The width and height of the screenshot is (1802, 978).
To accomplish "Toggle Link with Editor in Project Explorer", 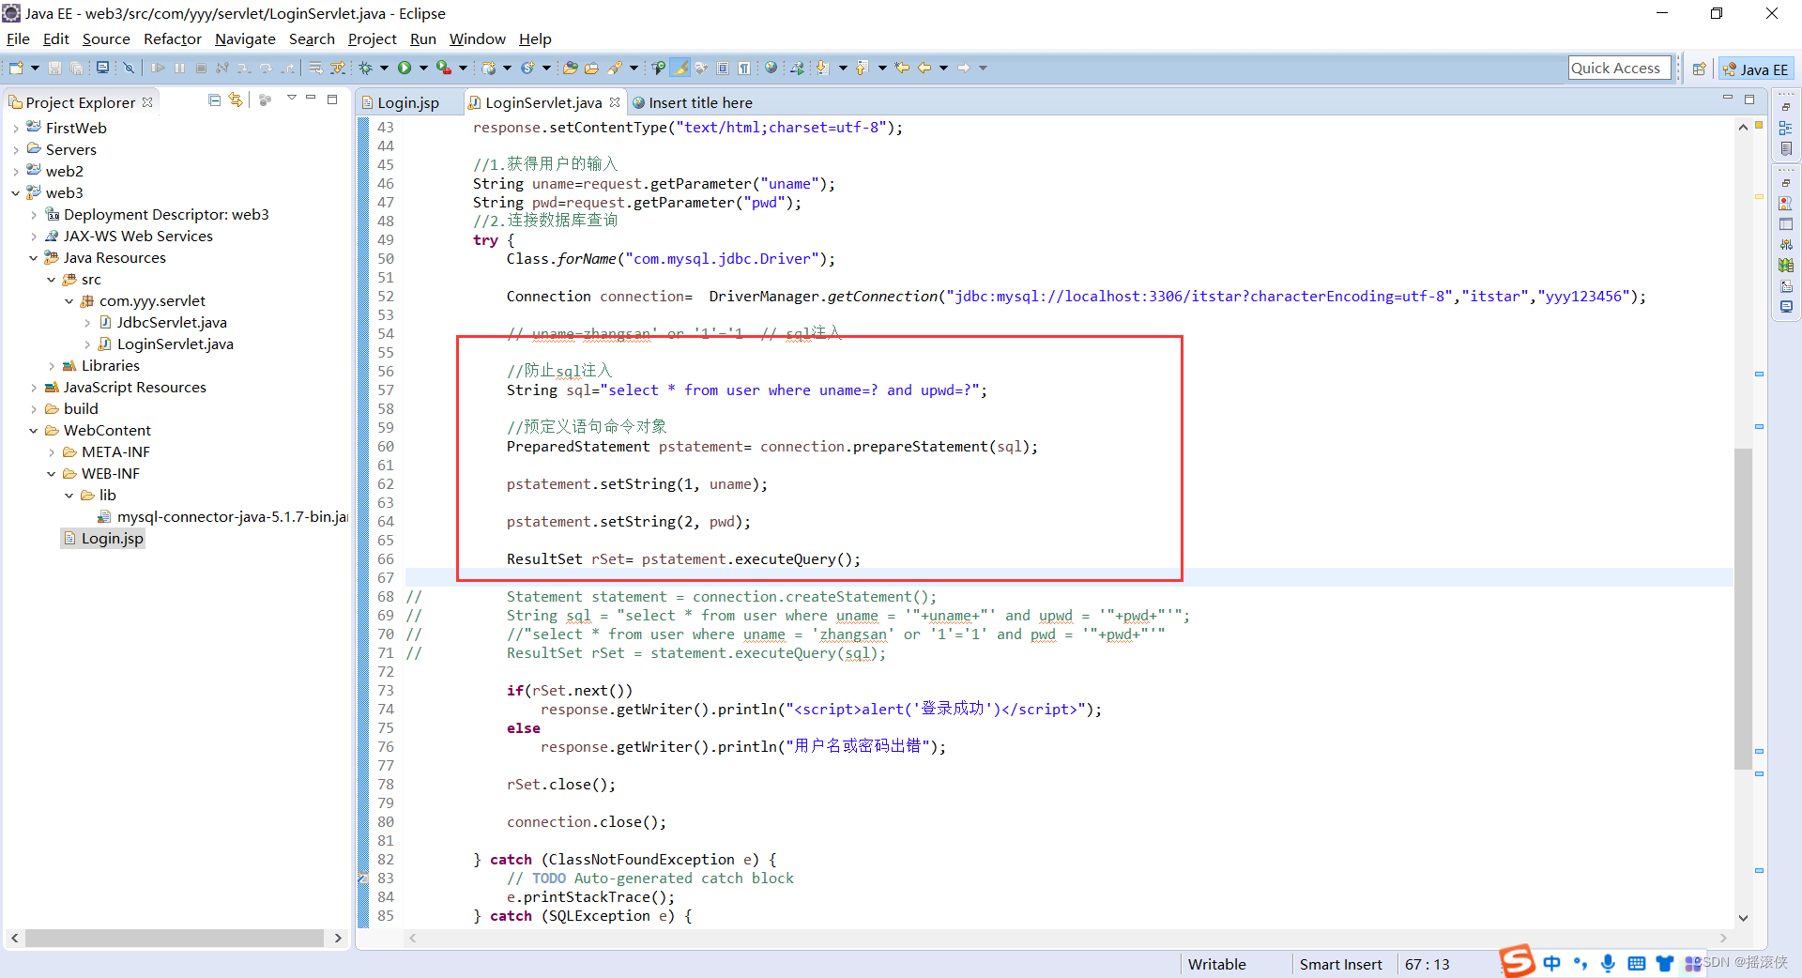I will (x=236, y=99).
